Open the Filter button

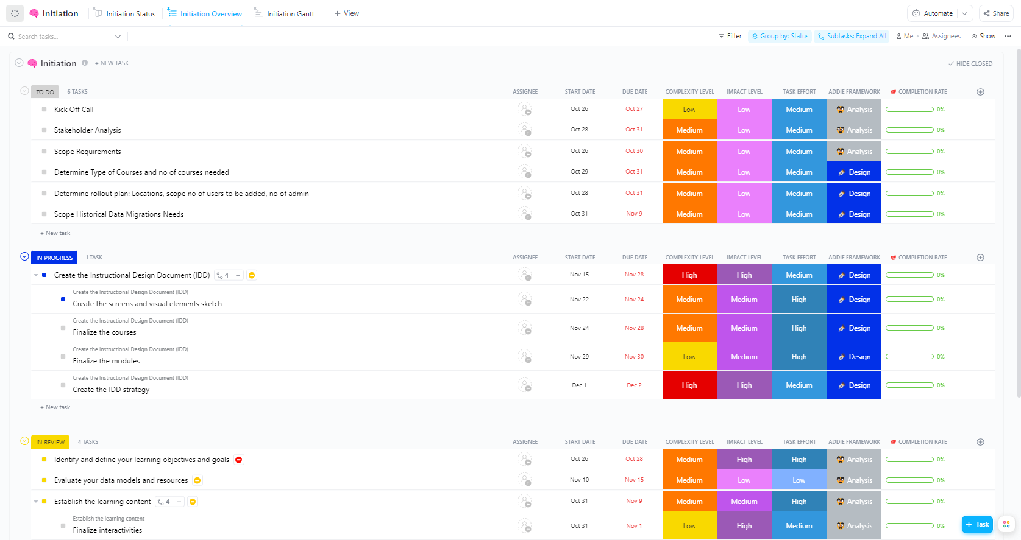pyautogui.click(x=730, y=37)
